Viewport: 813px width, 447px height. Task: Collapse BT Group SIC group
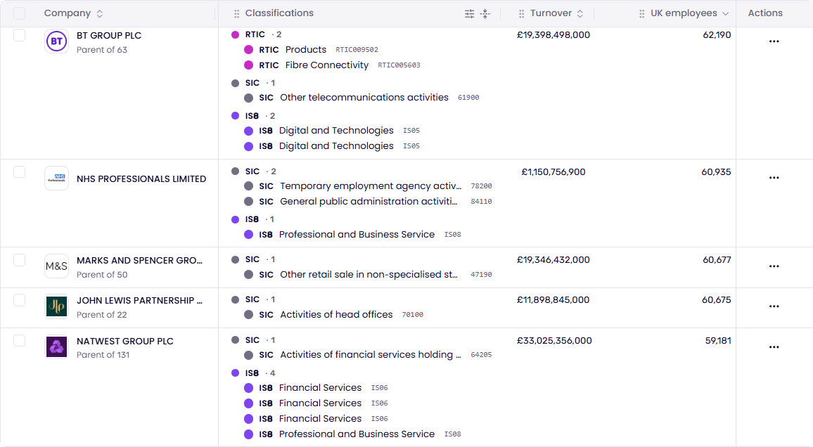(x=253, y=83)
